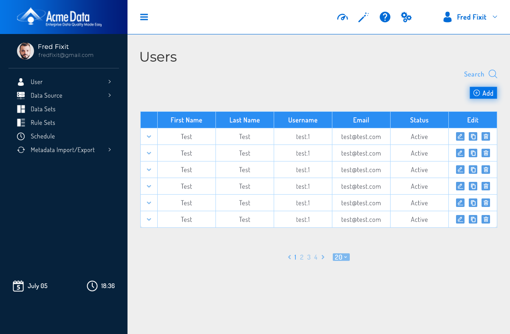Select pagination page 1
This screenshot has width=510, height=334.
295,257
